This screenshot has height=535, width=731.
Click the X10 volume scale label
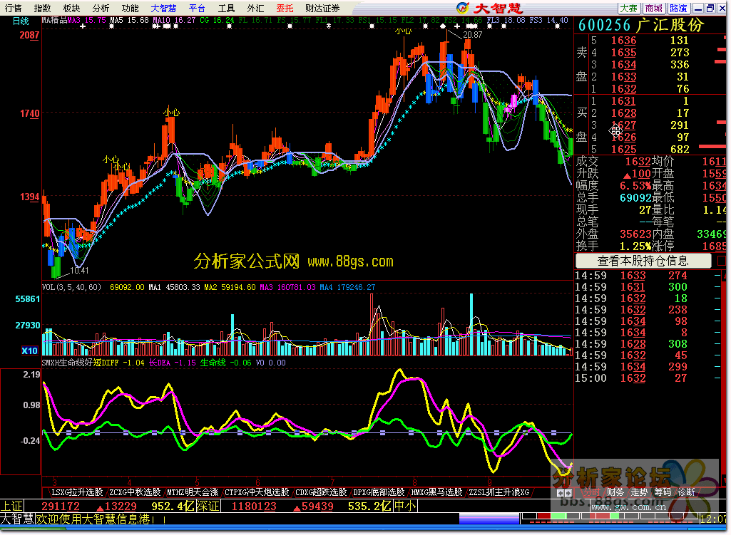click(29, 350)
